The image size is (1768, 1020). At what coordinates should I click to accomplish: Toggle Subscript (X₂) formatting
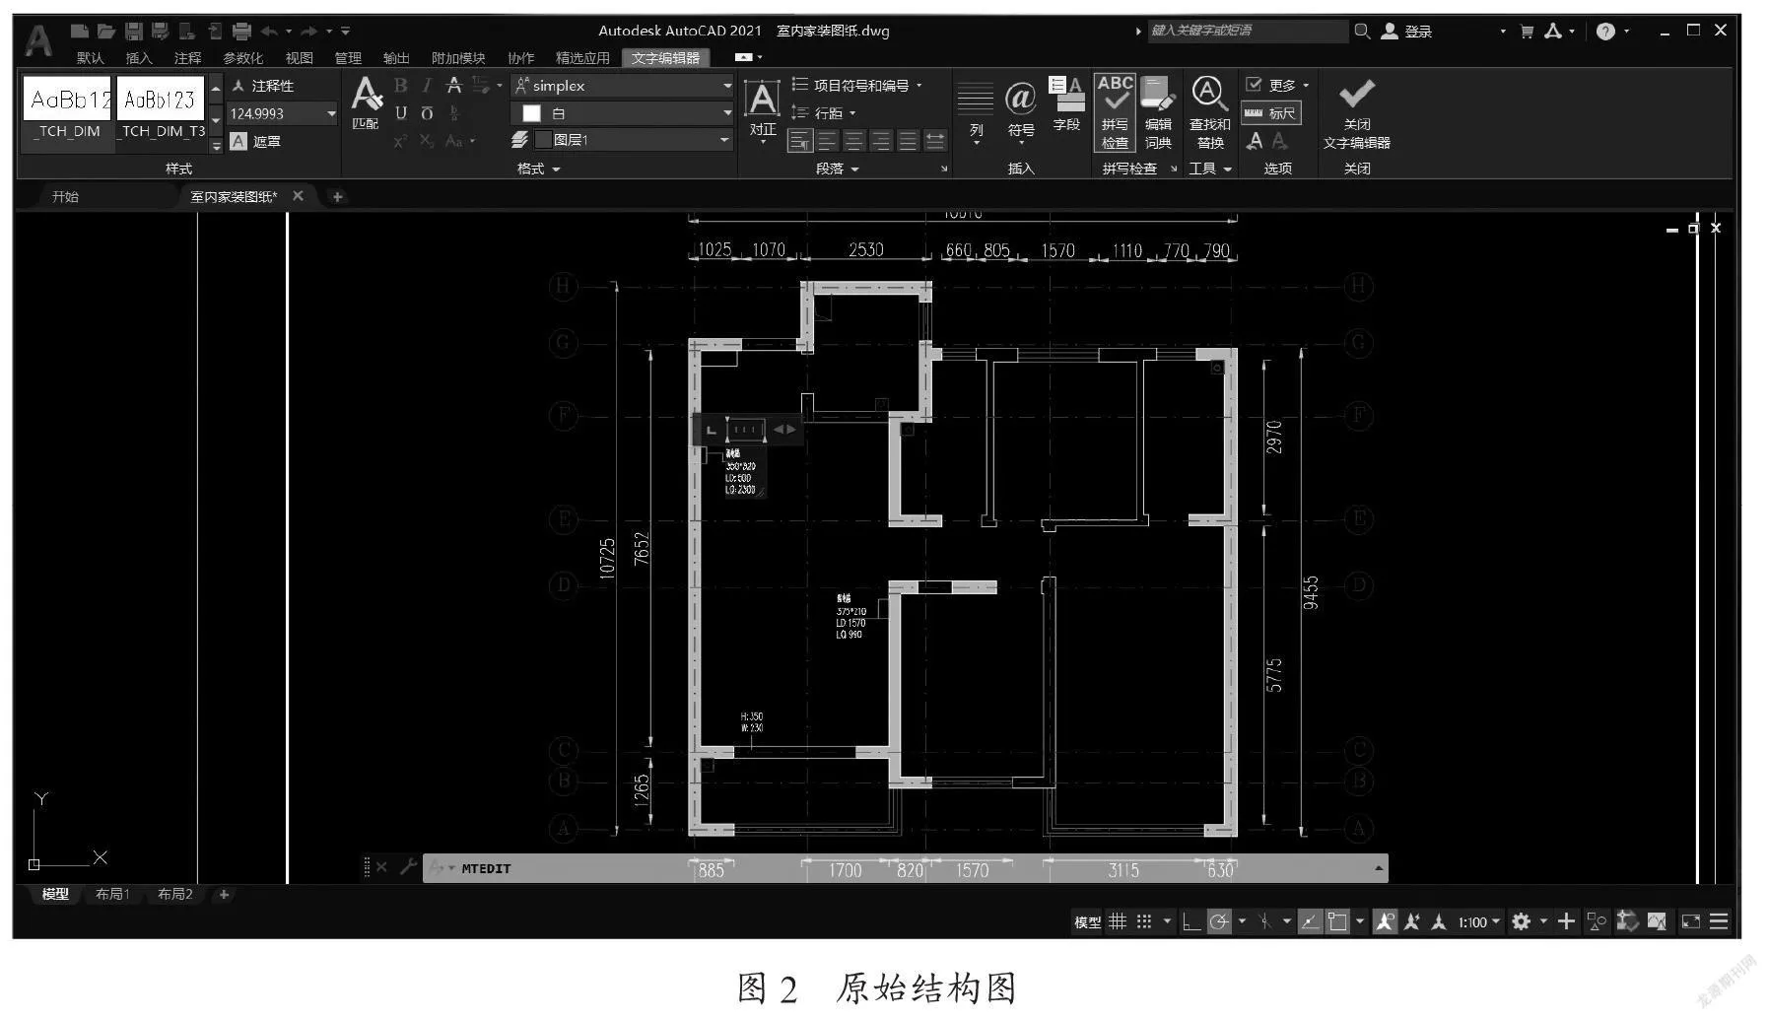coord(427,141)
